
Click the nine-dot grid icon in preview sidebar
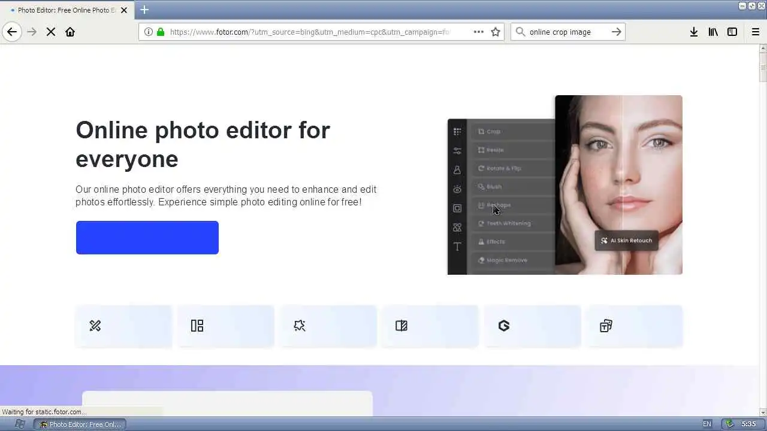[x=457, y=132]
